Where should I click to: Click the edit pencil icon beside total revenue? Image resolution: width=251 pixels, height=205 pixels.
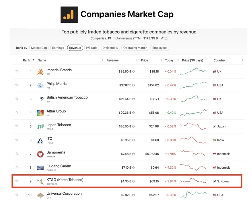(162, 38)
